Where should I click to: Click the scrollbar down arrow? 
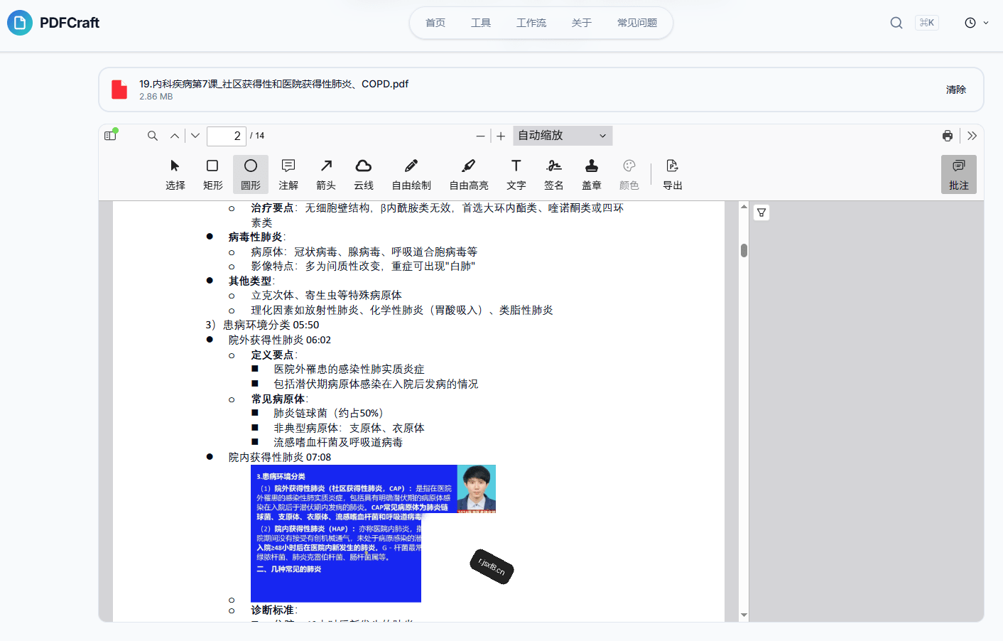coord(744,615)
